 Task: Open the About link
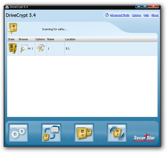pyautogui.click(x=155, y=15)
